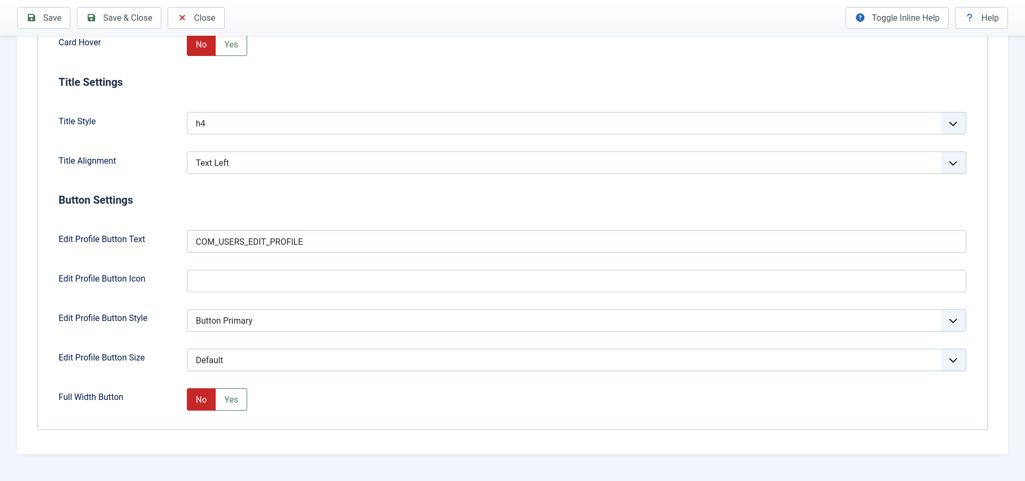Open Edit Profile Button Style dropdown
This screenshot has height=481, width=1025.
click(x=576, y=320)
